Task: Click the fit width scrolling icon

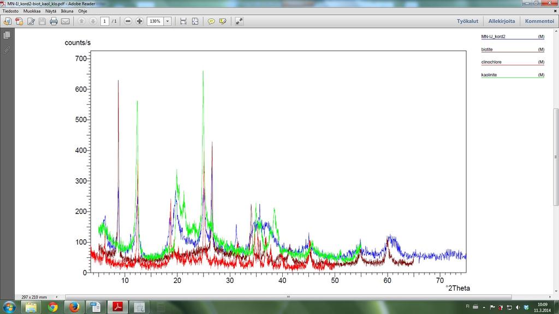Action: [183, 21]
